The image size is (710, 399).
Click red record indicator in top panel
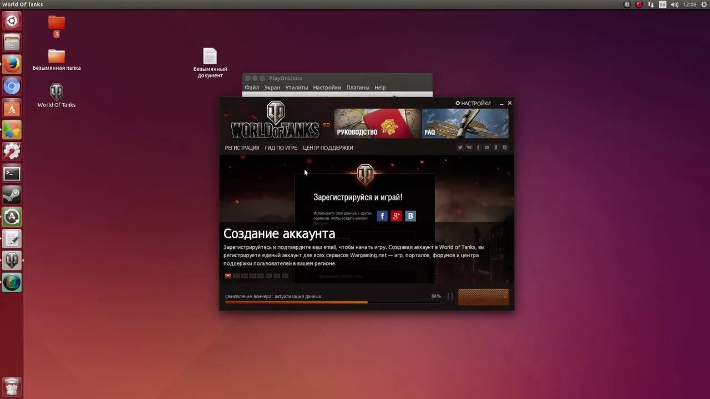(639, 4)
